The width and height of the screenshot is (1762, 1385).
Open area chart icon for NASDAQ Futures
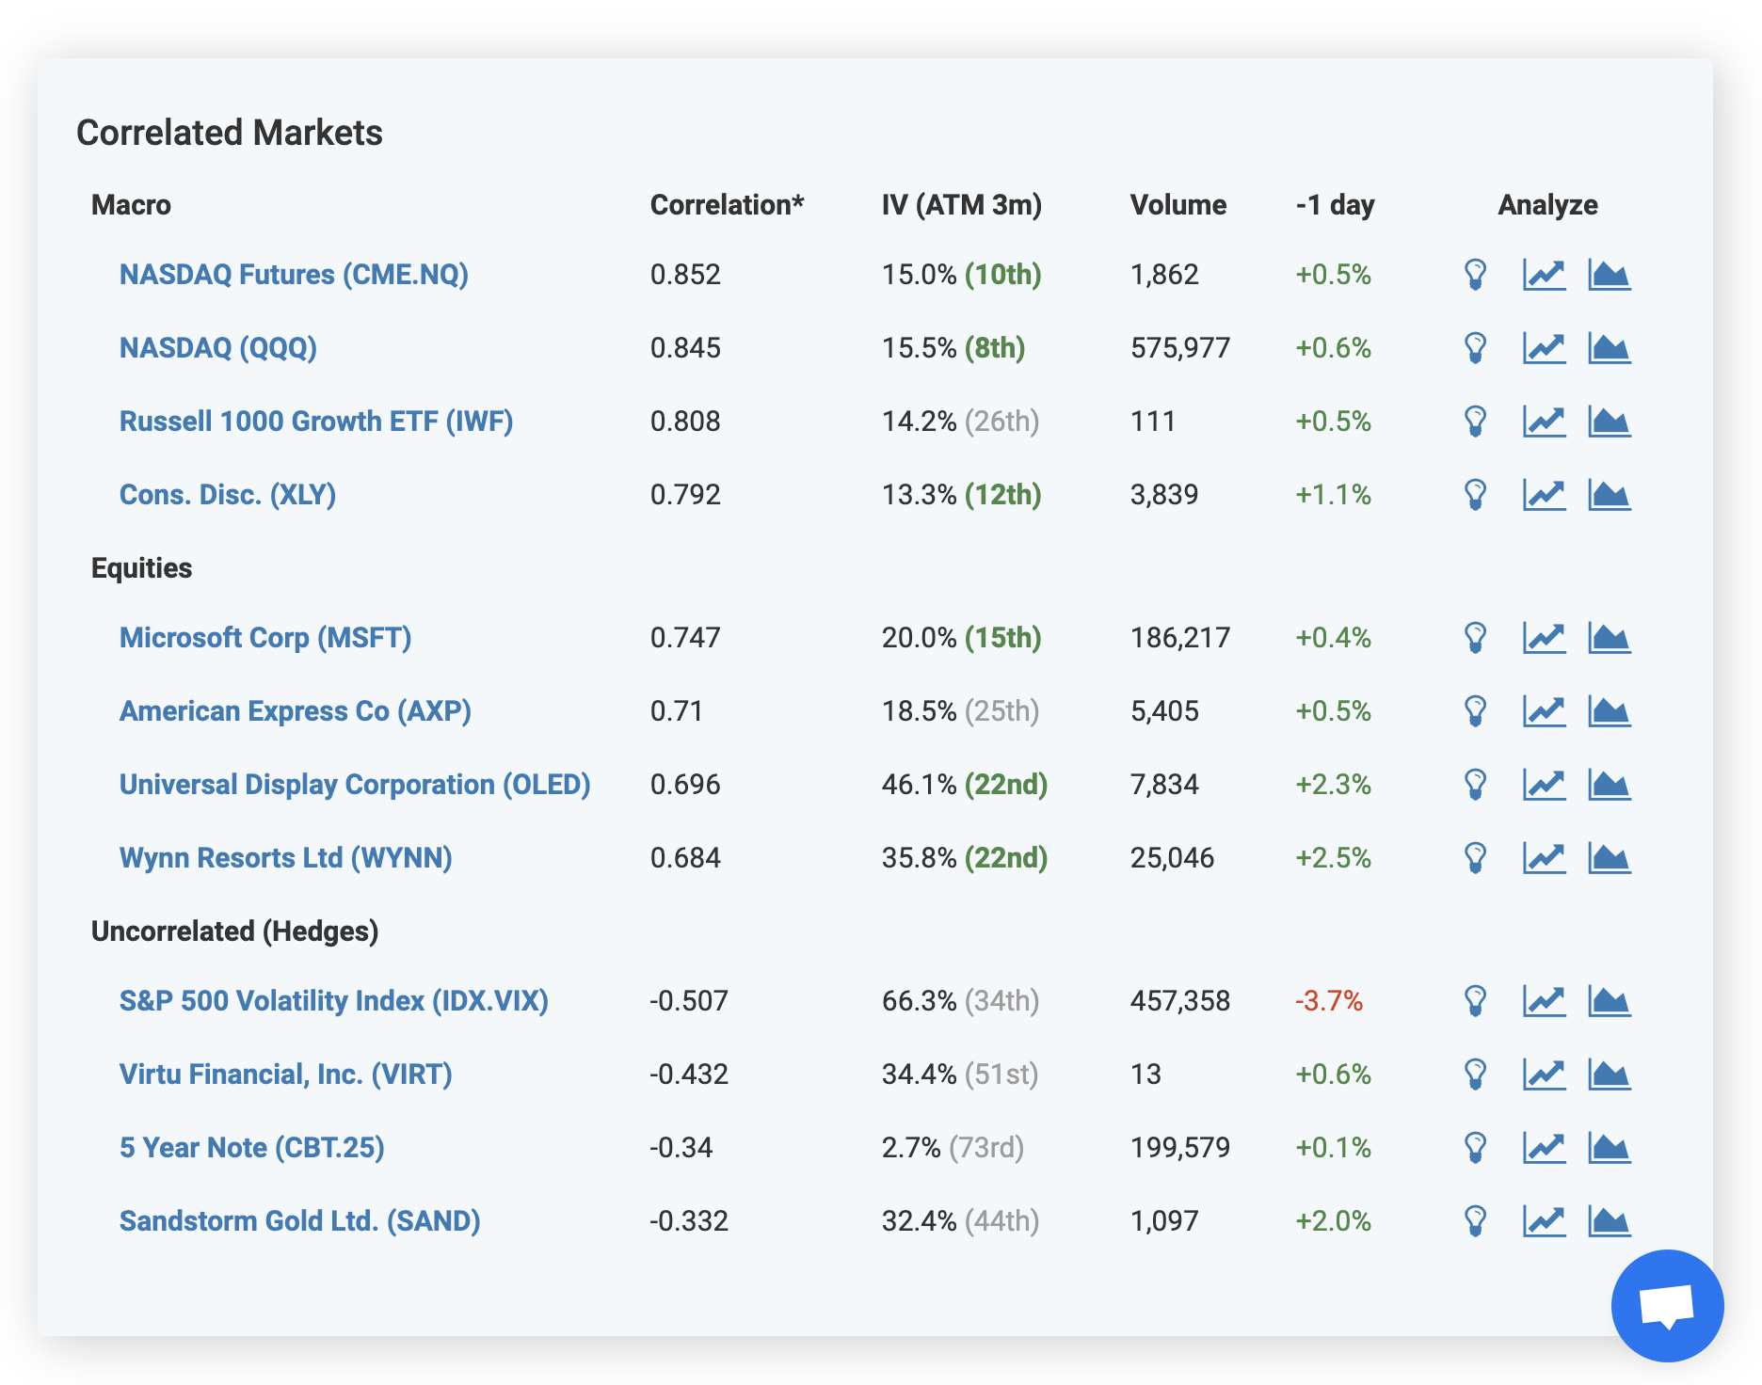point(1610,275)
